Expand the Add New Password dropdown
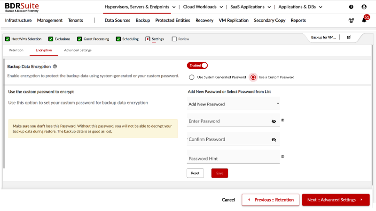 point(278,104)
